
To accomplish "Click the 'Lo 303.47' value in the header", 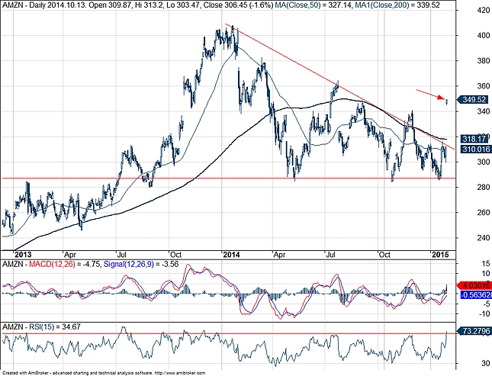I will [x=182, y=5].
